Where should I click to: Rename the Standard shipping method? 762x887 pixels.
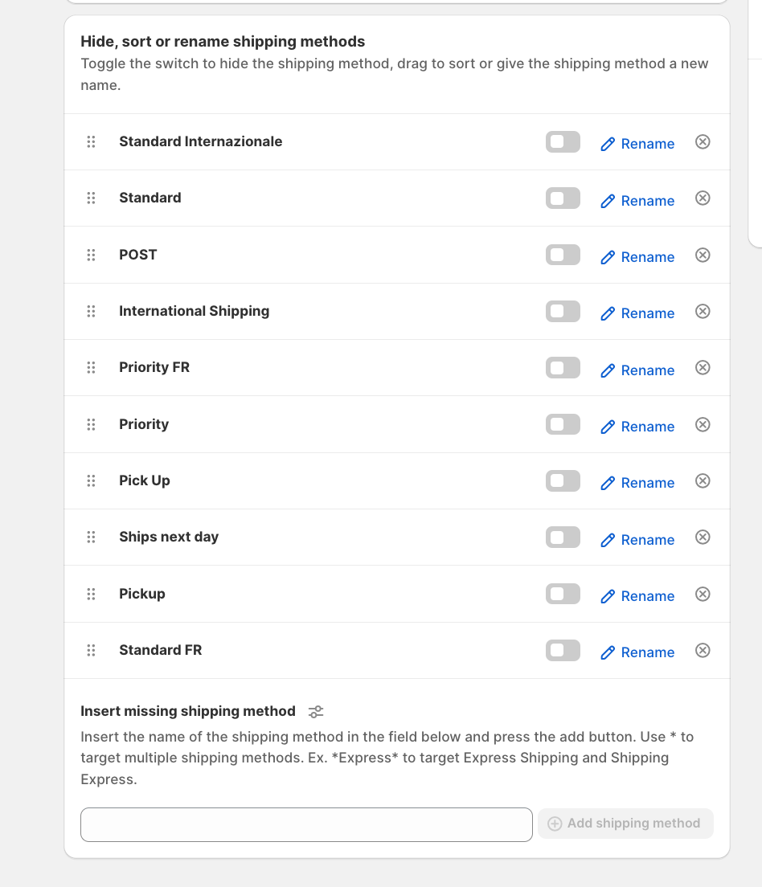(x=637, y=201)
